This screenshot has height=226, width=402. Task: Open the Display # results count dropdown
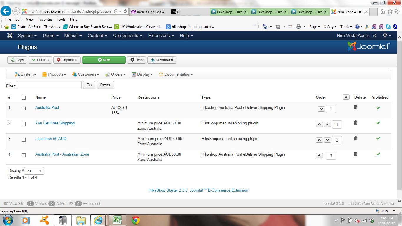(x=34, y=171)
